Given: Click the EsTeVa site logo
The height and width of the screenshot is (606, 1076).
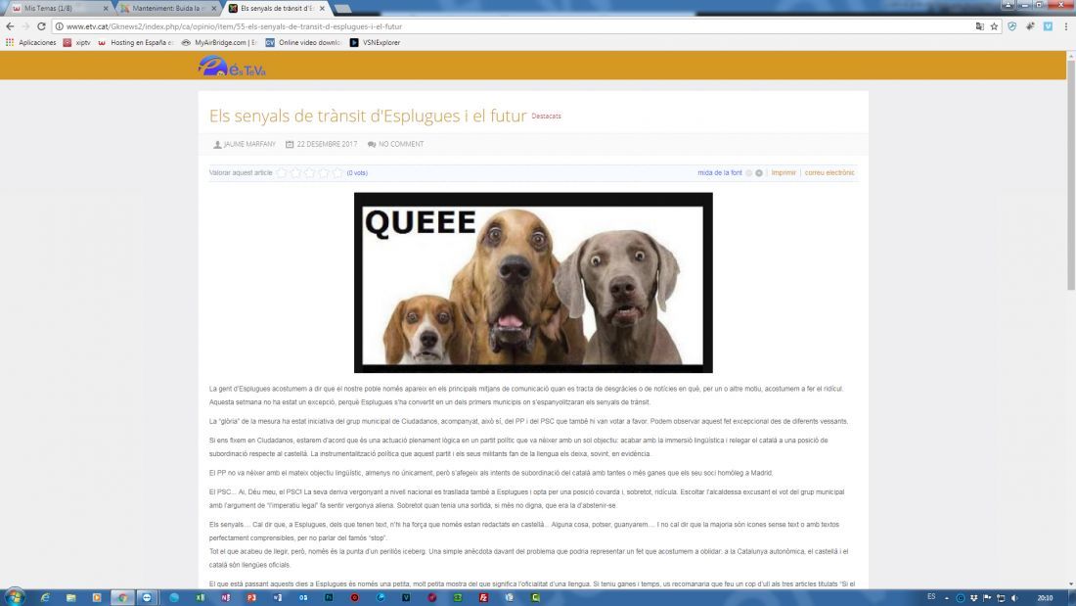Looking at the screenshot, I should click(x=232, y=66).
